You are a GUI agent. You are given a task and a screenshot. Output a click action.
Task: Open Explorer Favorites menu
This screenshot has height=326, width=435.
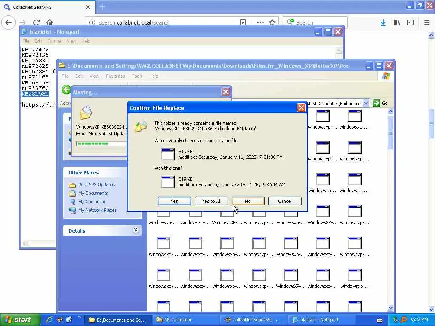coord(115,76)
